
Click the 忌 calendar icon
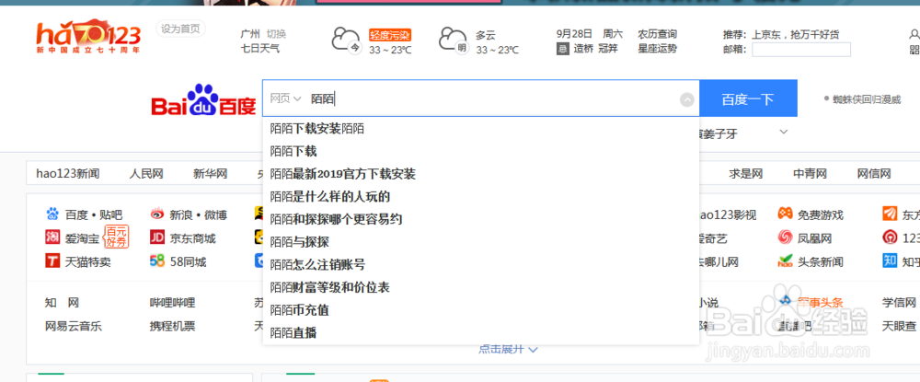pyautogui.click(x=562, y=49)
